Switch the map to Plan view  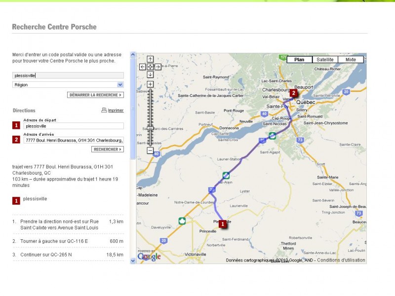[x=299, y=60]
